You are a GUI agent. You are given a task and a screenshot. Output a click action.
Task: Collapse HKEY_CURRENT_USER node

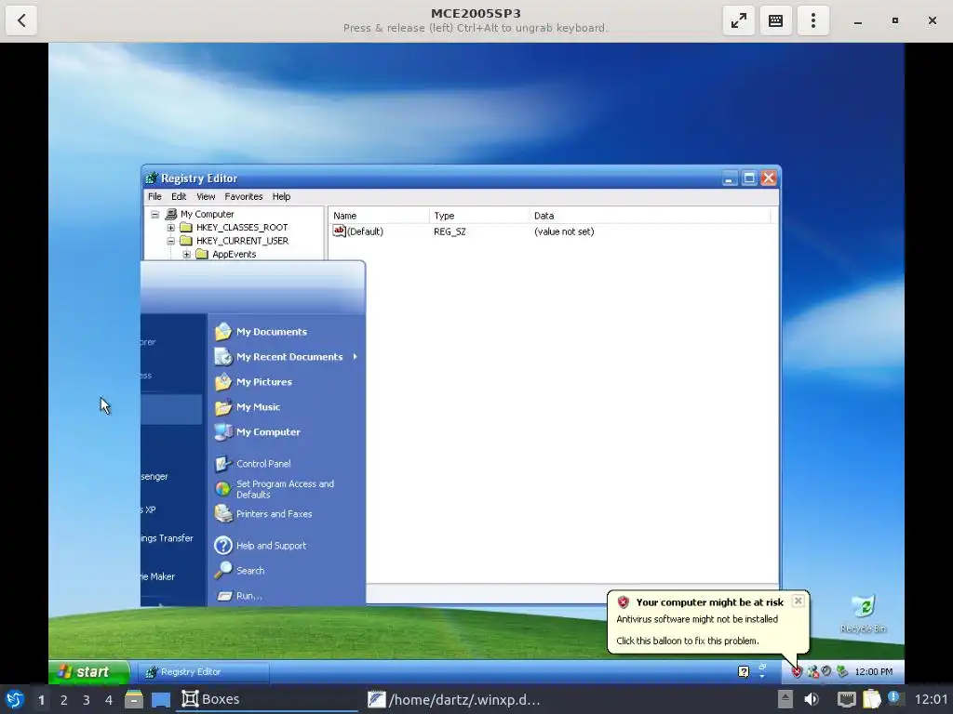click(x=171, y=241)
